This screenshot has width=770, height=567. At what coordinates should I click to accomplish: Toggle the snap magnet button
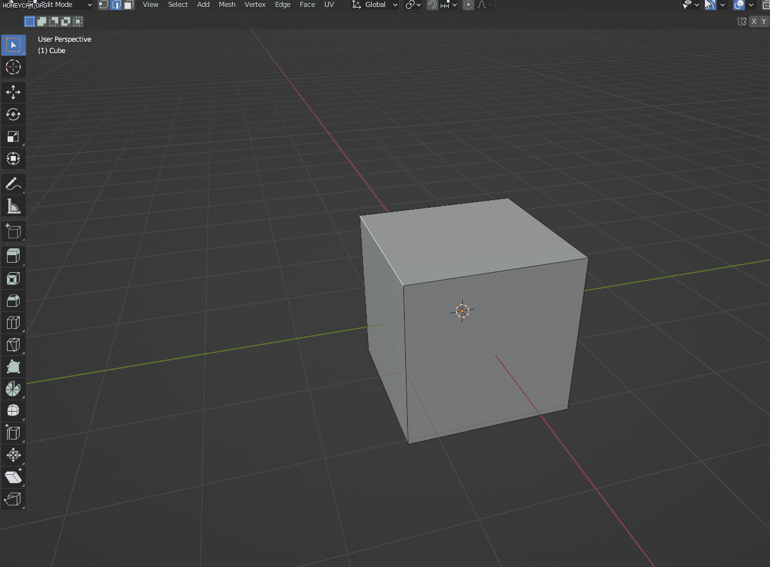[x=432, y=5]
